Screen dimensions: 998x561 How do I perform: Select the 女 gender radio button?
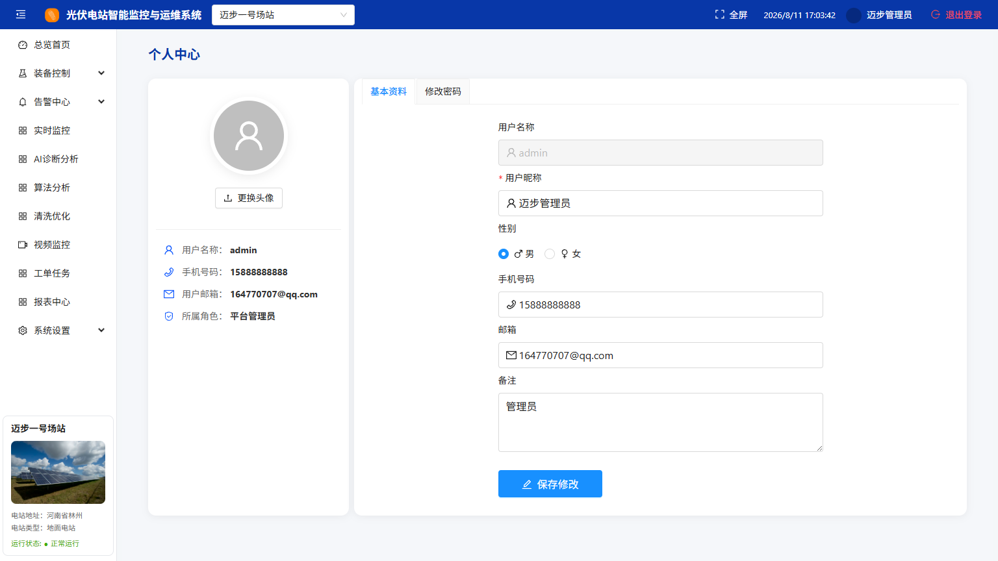pos(550,254)
